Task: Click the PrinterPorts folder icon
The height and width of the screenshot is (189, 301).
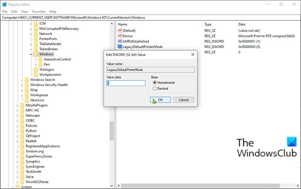Action: point(36,39)
